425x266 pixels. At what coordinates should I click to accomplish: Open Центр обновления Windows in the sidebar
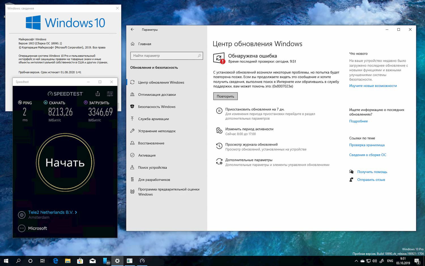pyautogui.click(x=161, y=82)
